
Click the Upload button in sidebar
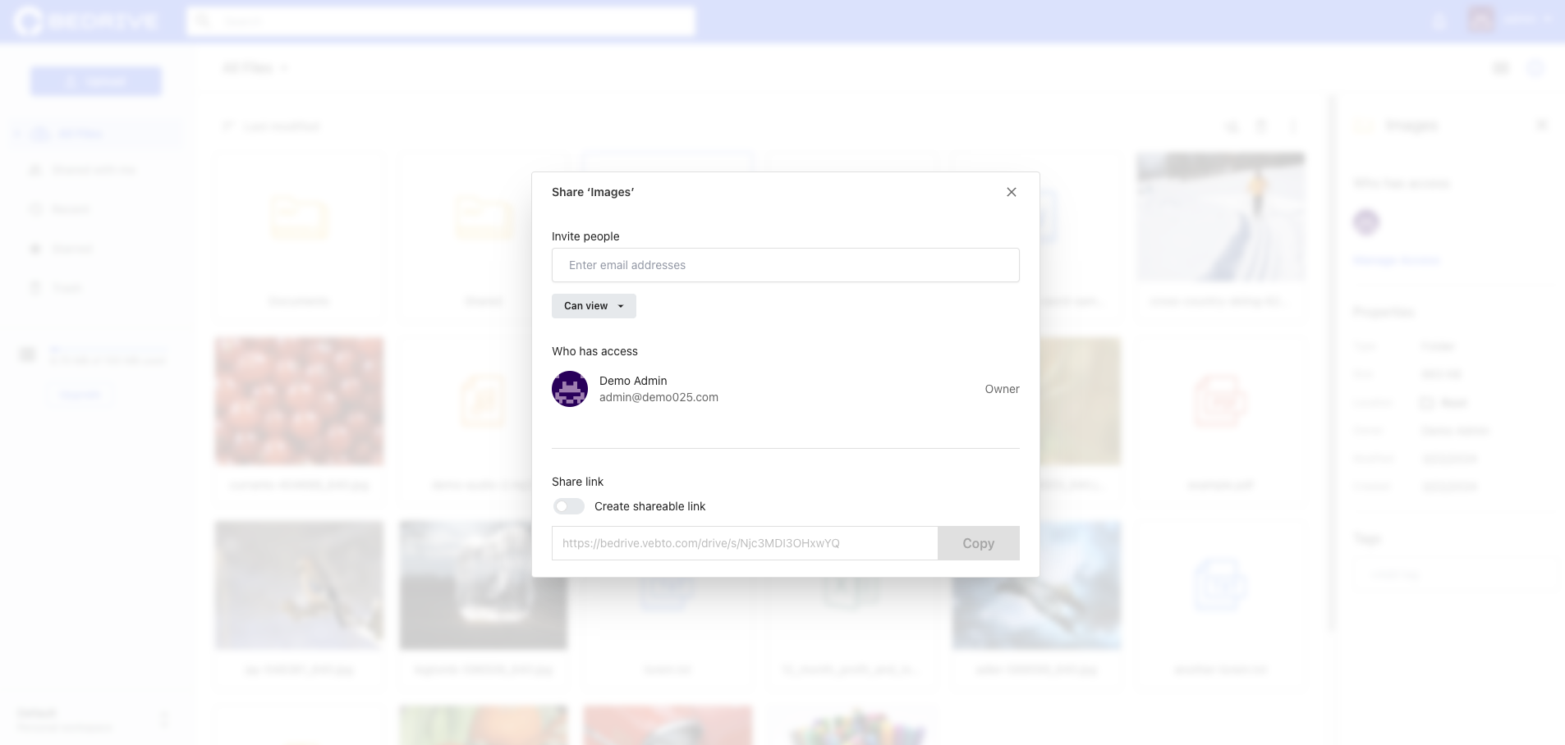[96, 81]
